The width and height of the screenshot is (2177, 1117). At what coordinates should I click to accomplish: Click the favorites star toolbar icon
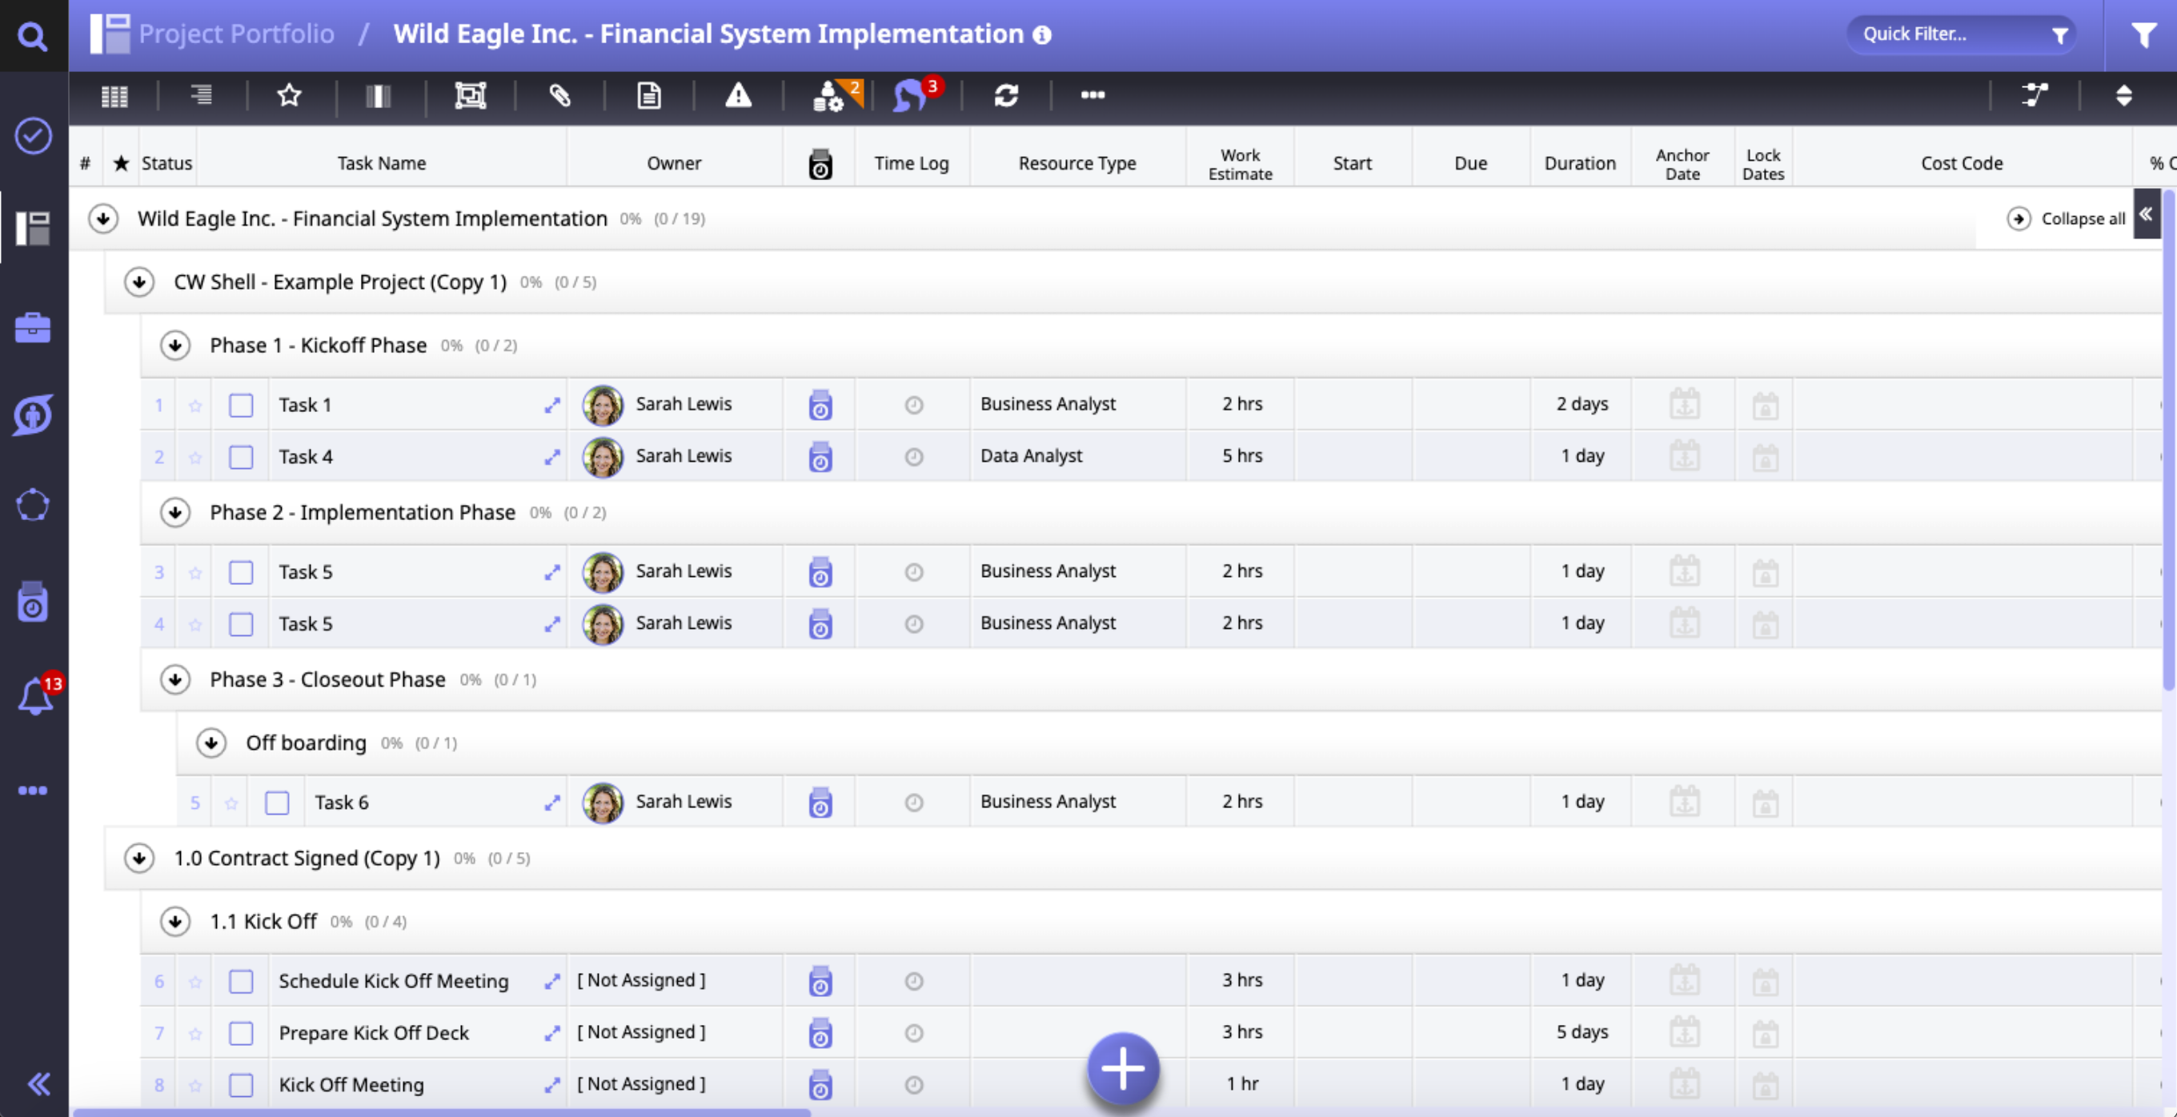(x=289, y=95)
